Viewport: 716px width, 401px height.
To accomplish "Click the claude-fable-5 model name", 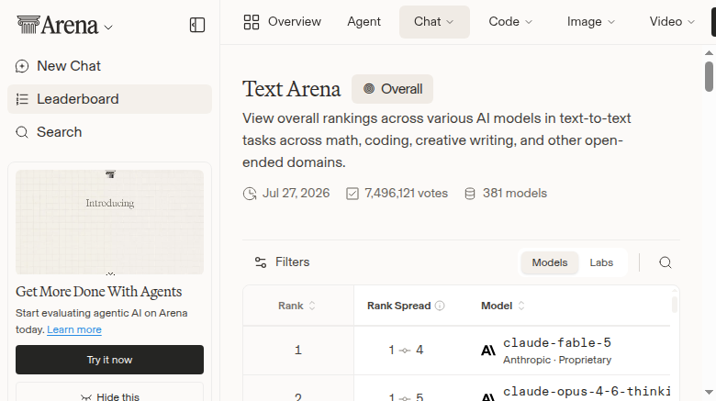I will [557, 343].
